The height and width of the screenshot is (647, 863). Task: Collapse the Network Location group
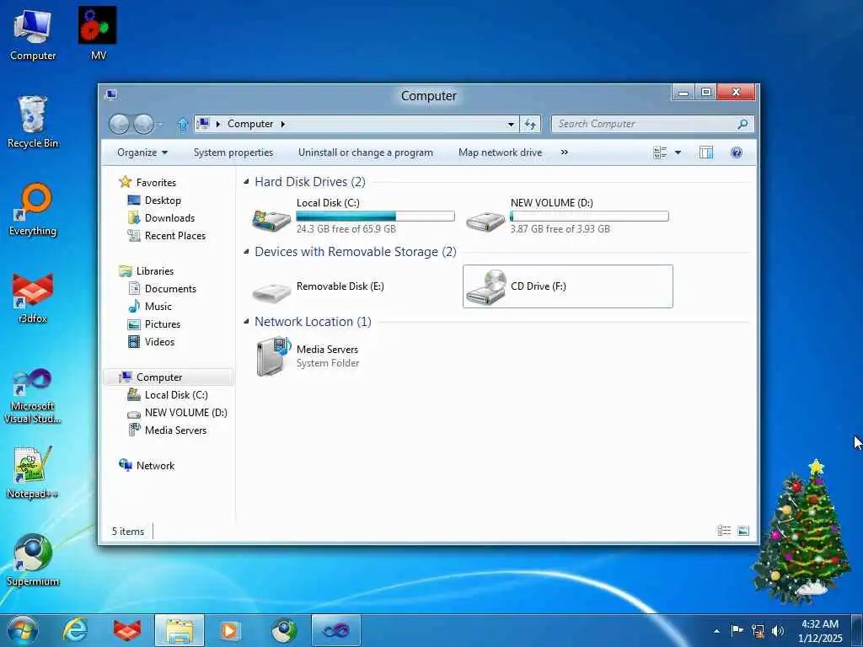[247, 321]
